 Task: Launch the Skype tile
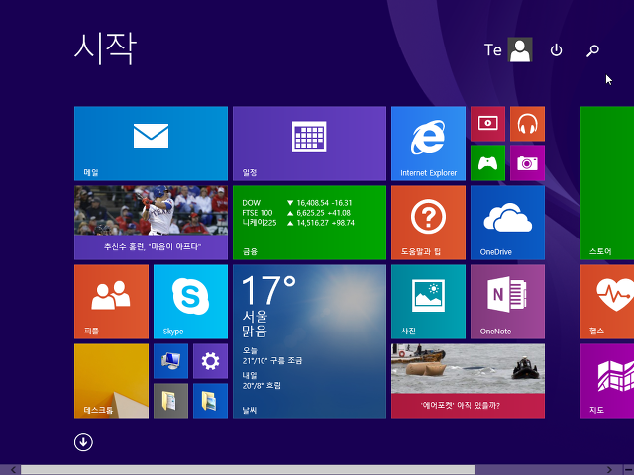tap(190, 302)
